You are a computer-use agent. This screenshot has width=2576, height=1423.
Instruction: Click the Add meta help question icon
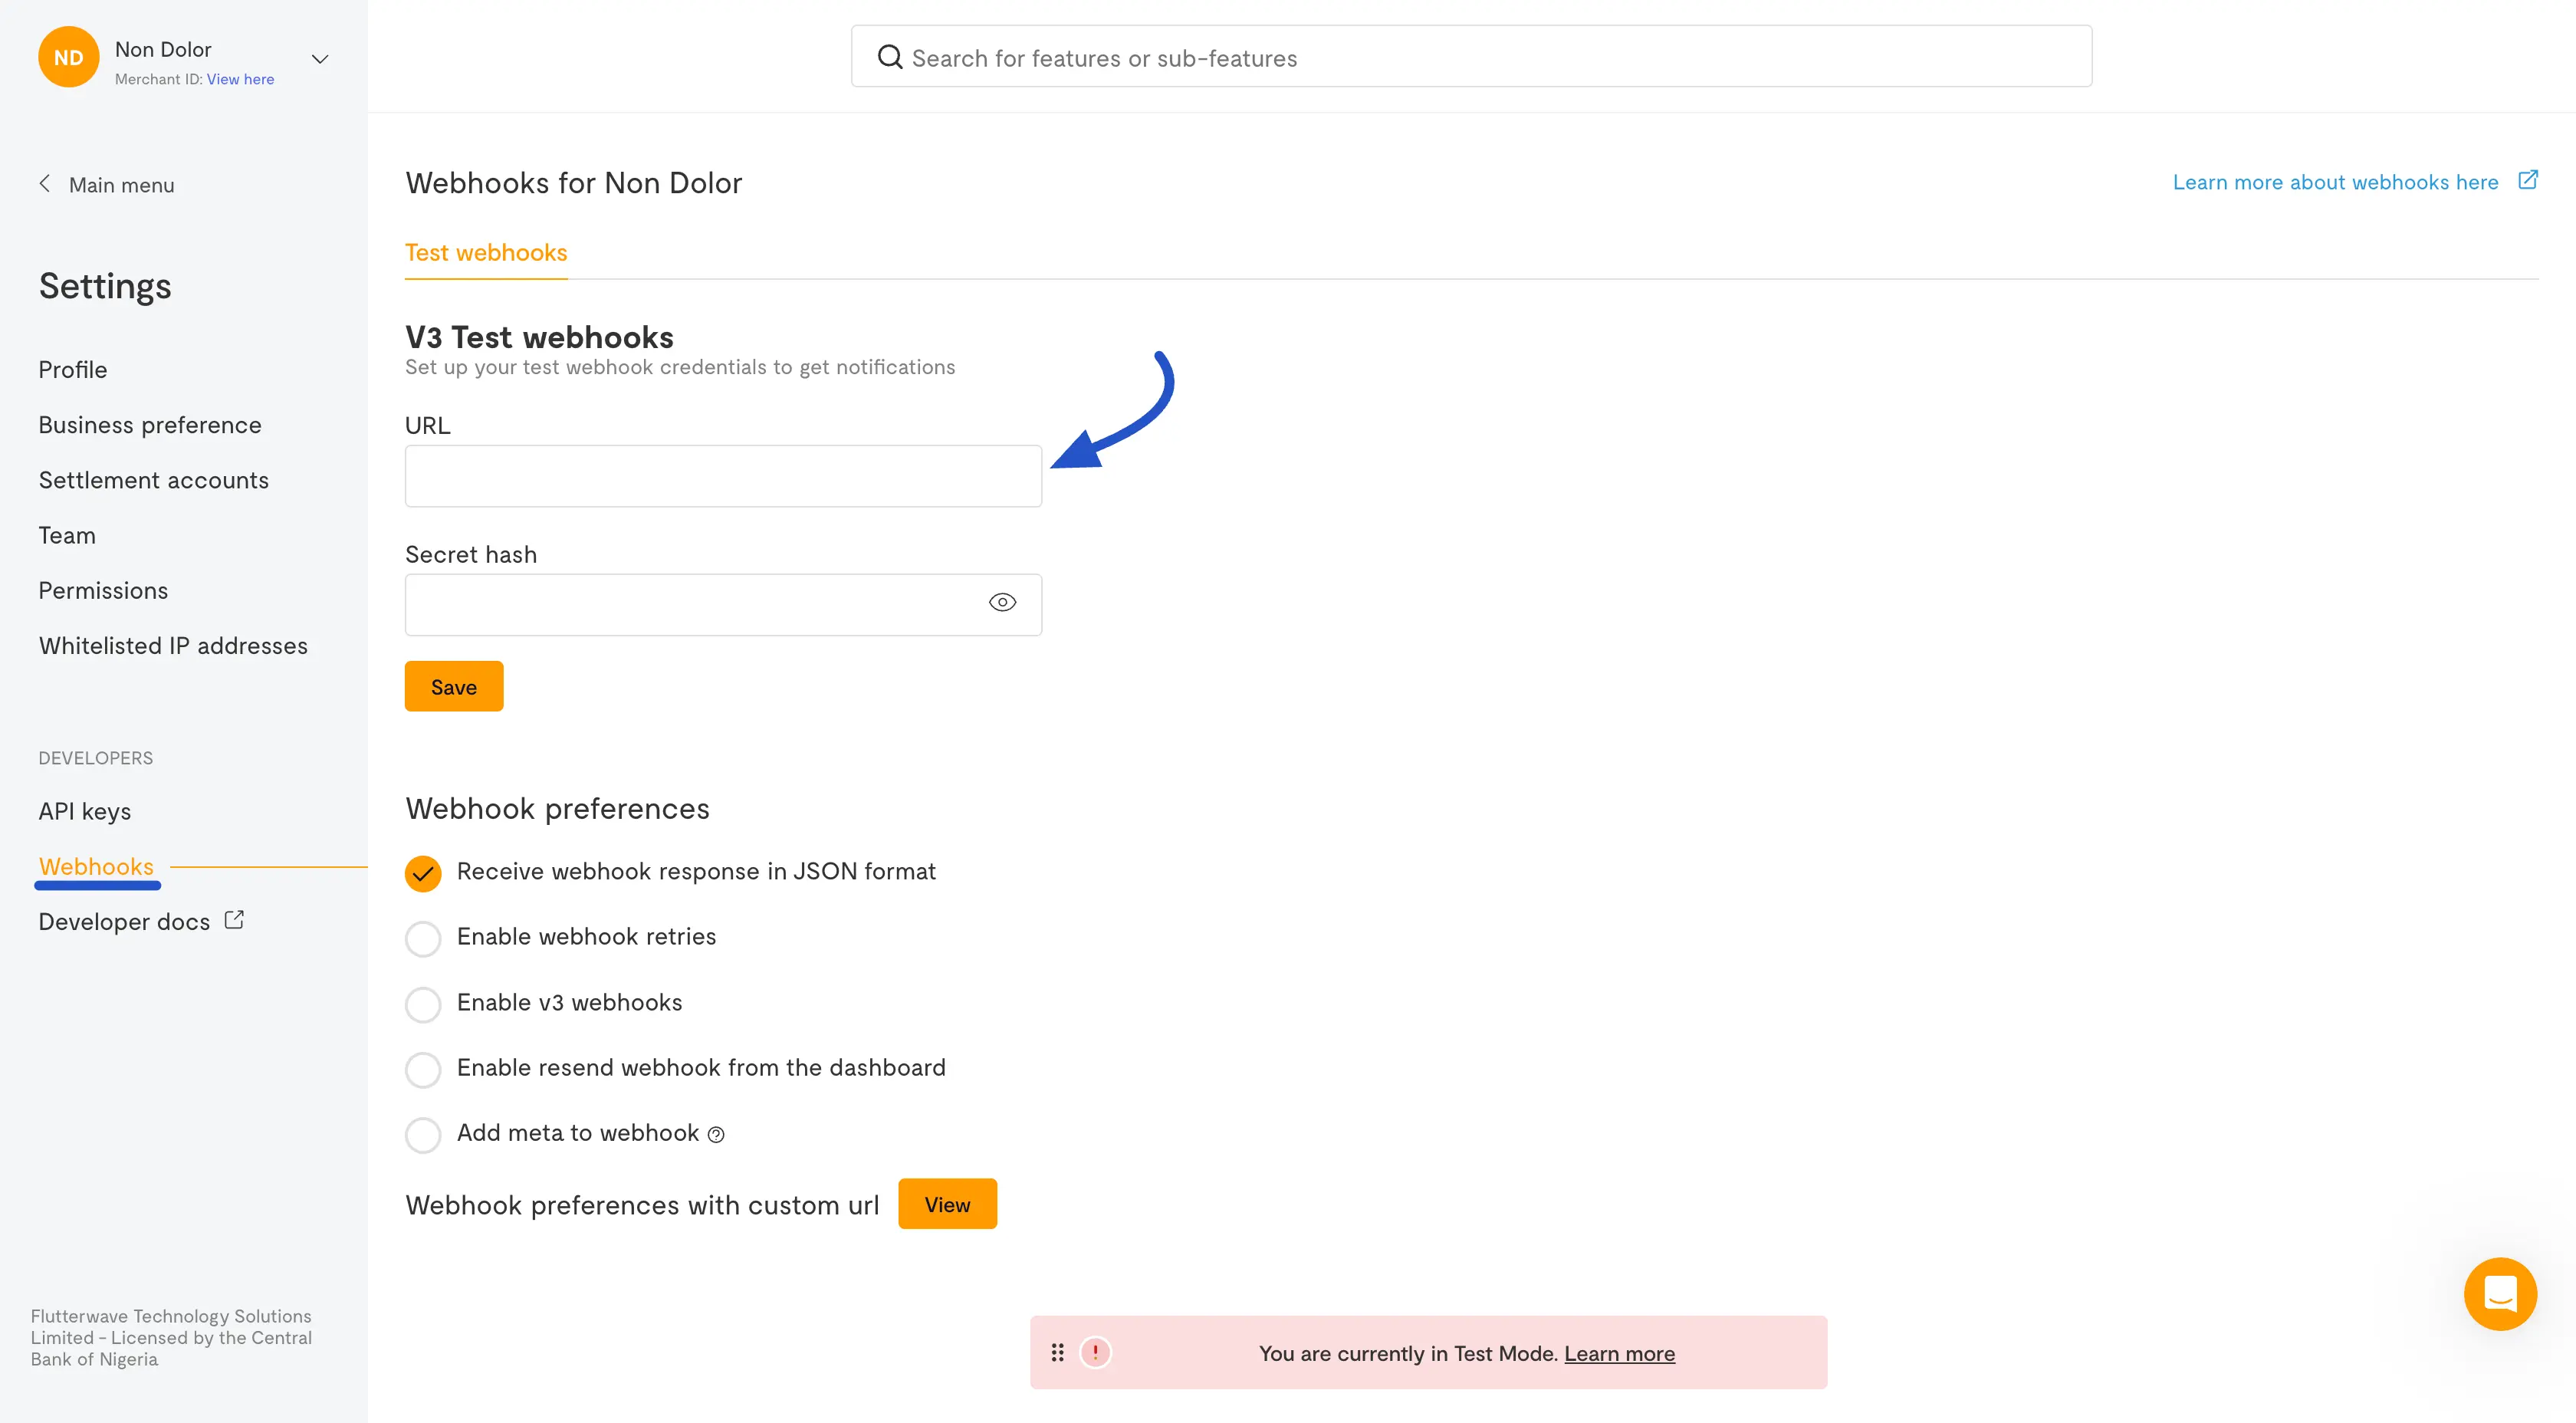tap(716, 1134)
